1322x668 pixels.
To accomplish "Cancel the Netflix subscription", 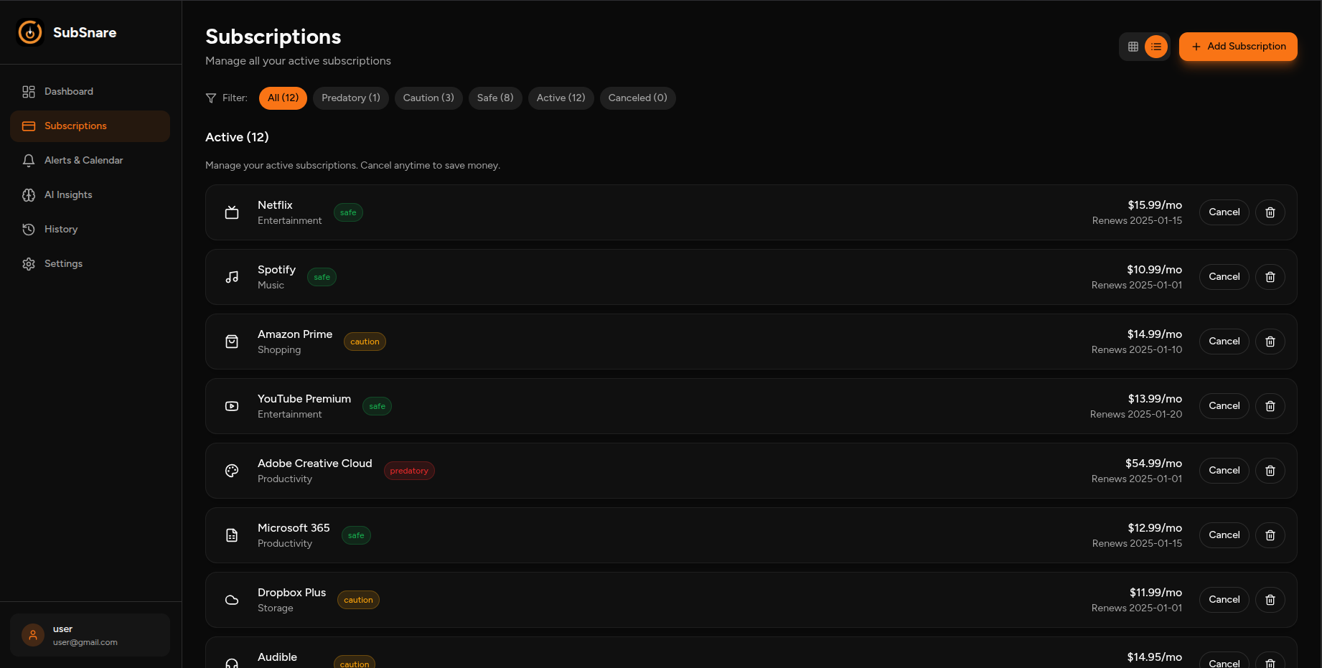I will pyautogui.click(x=1224, y=212).
